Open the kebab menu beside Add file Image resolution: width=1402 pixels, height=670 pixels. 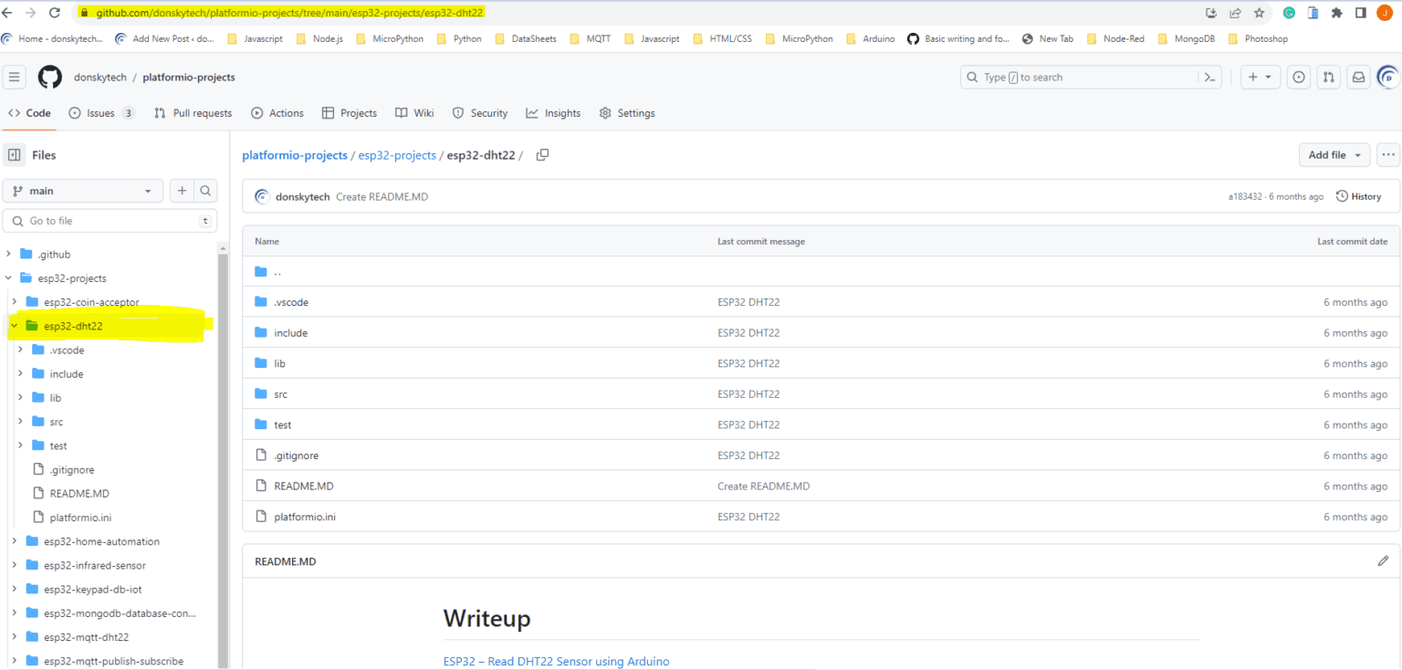(x=1387, y=154)
